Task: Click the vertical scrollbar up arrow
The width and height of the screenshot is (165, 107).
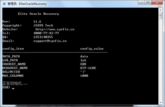Action: click(161, 10)
